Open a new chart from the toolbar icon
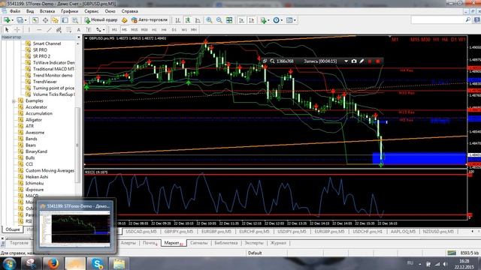This screenshot has width=481, height=270. 7,20
